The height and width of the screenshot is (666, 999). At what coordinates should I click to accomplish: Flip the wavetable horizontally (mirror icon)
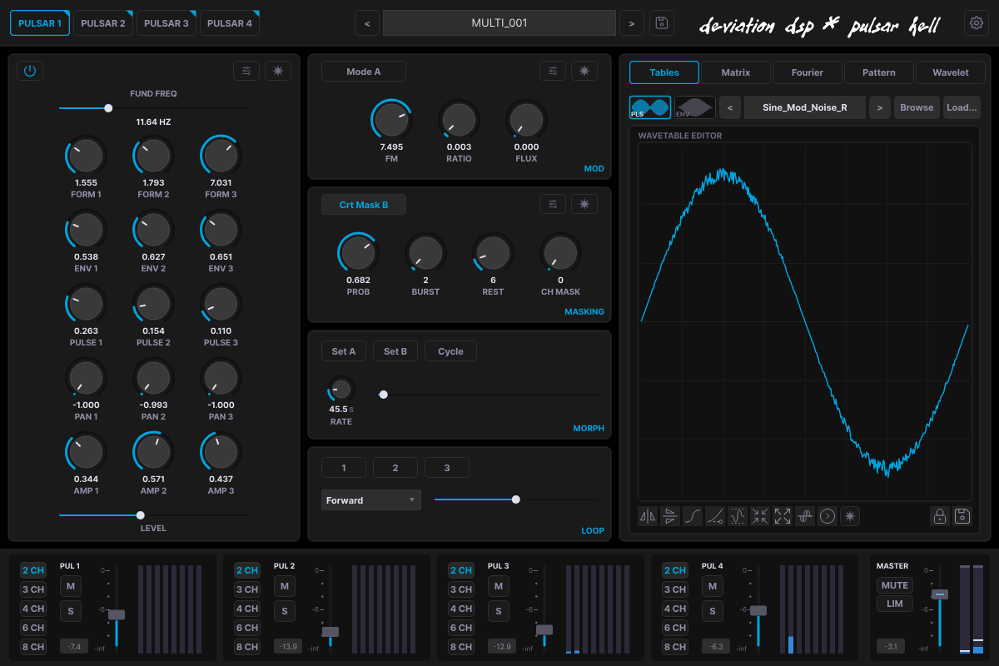(x=648, y=516)
